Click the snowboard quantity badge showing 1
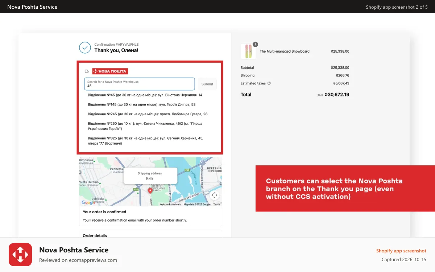Image resolution: width=435 pixels, height=272 pixels. pyautogui.click(x=255, y=44)
